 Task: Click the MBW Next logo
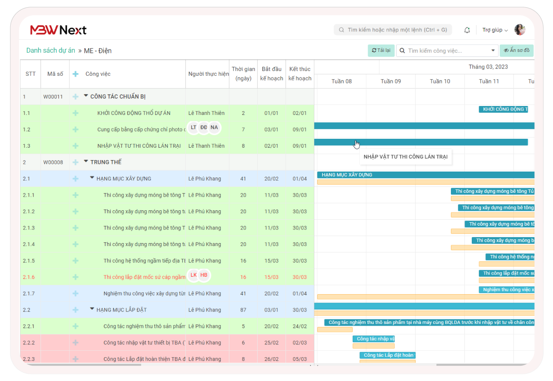[x=57, y=30]
